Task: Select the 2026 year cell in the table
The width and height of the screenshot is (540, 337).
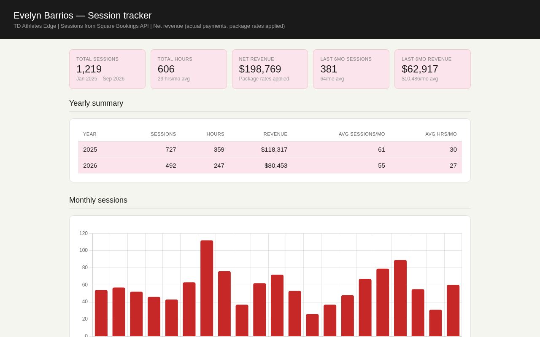Action: (x=90, y=166)
